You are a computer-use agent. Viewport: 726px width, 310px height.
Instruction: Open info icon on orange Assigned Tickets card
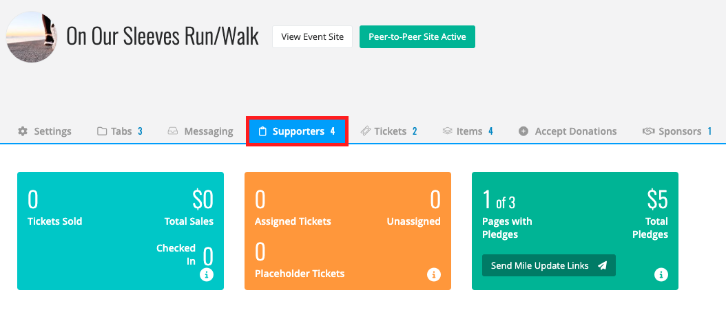(434, 274)
